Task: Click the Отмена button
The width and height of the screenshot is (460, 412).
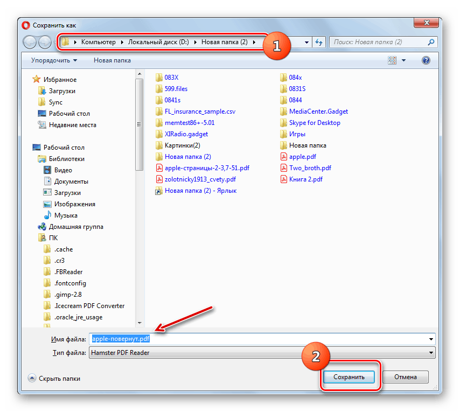Action: (x=406, y=377)
